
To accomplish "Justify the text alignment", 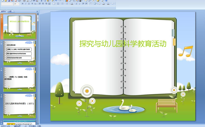I will click(x=49, y=4).
